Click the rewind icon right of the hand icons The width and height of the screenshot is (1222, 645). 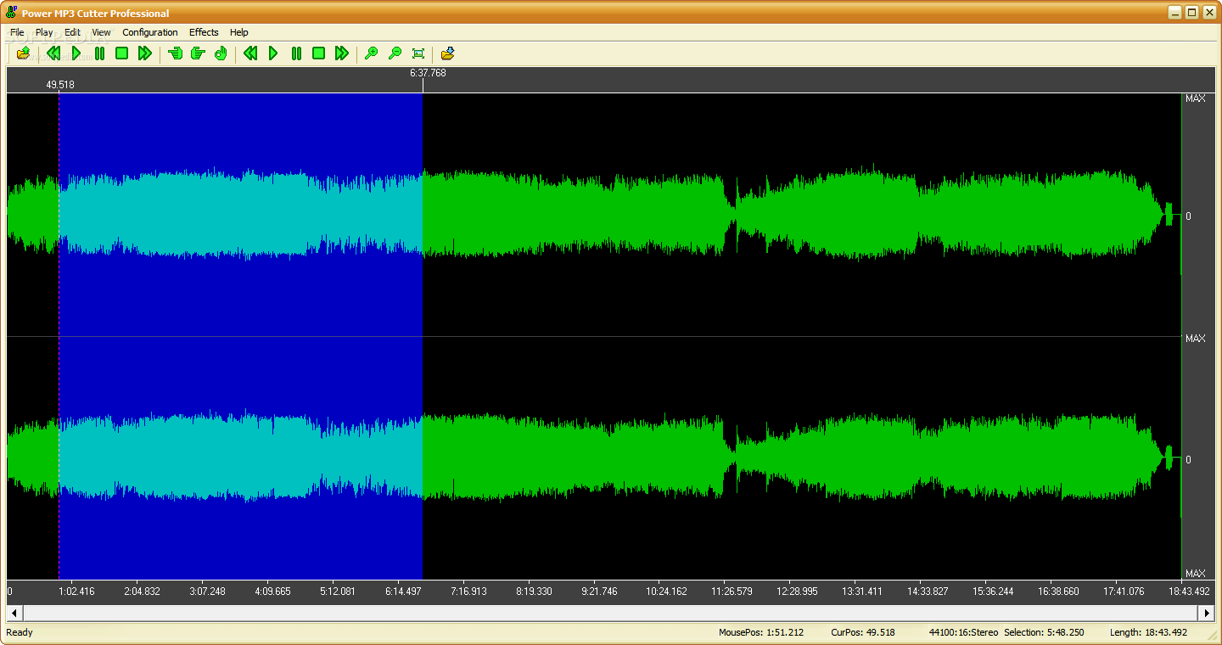point(250,53)
